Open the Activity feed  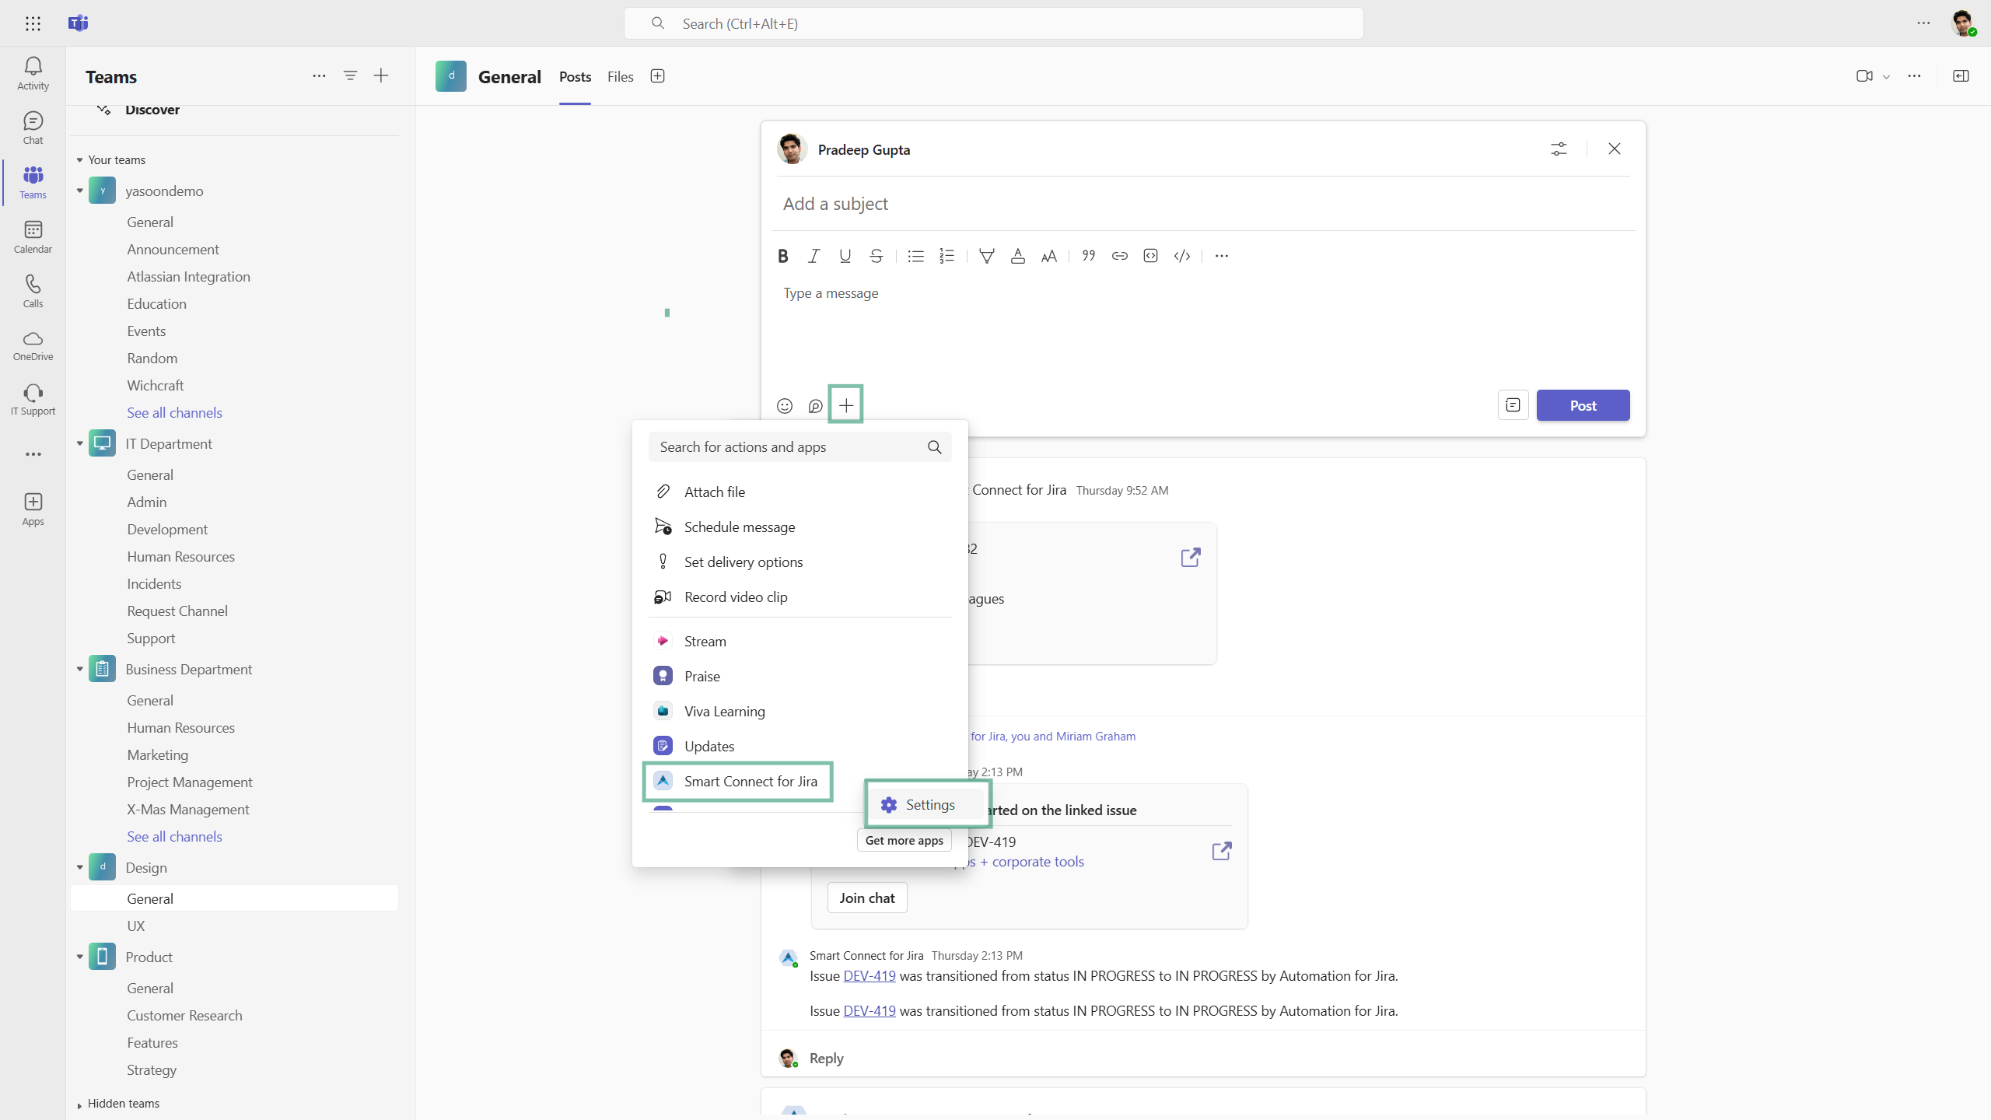click(33, 73)
